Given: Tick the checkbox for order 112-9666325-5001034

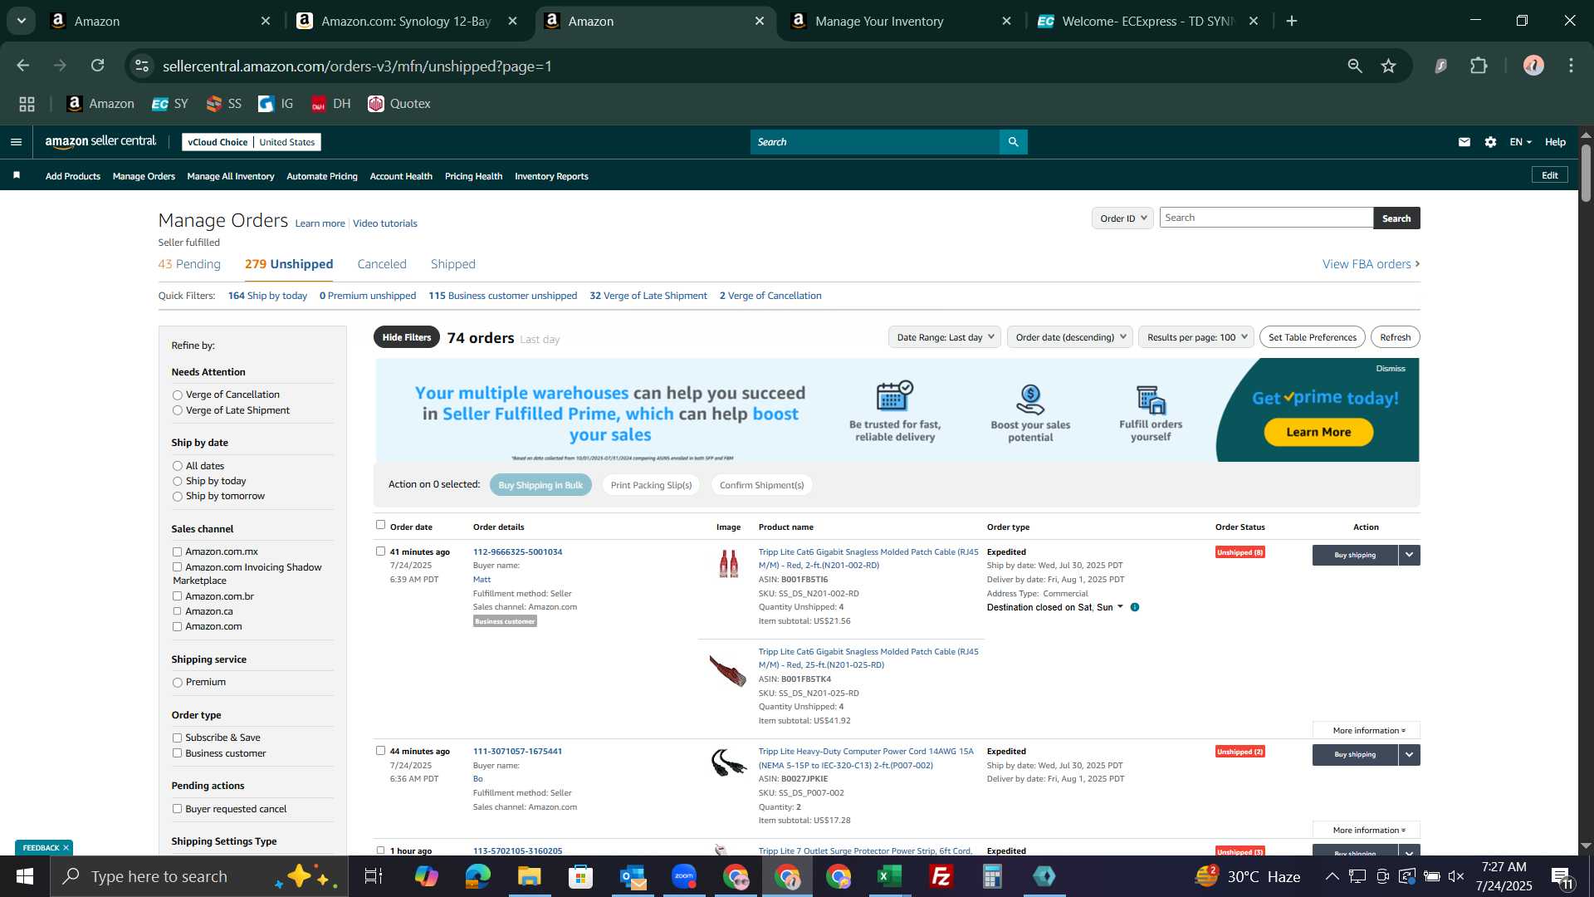Looking at the screenshot, I should 380,551.
